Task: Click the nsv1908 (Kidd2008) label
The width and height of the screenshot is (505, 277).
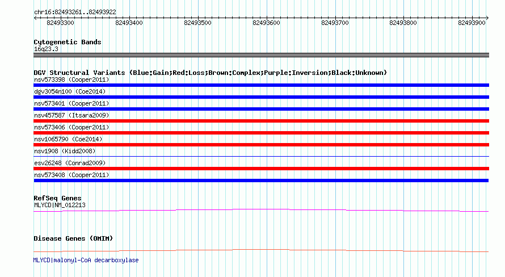Action: [x=65, y=151]
